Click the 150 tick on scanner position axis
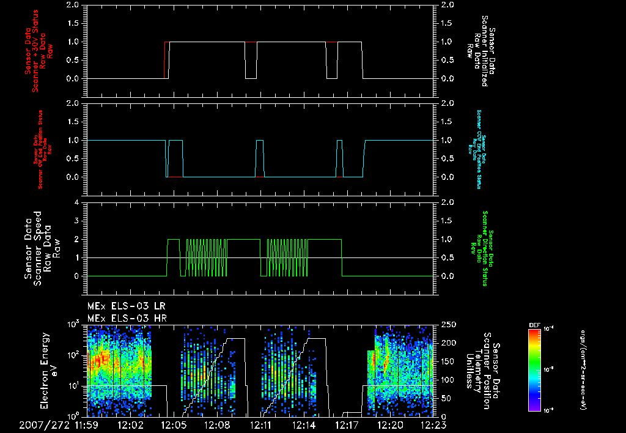Viewport: 626px width, 433px height. (448, 361)
